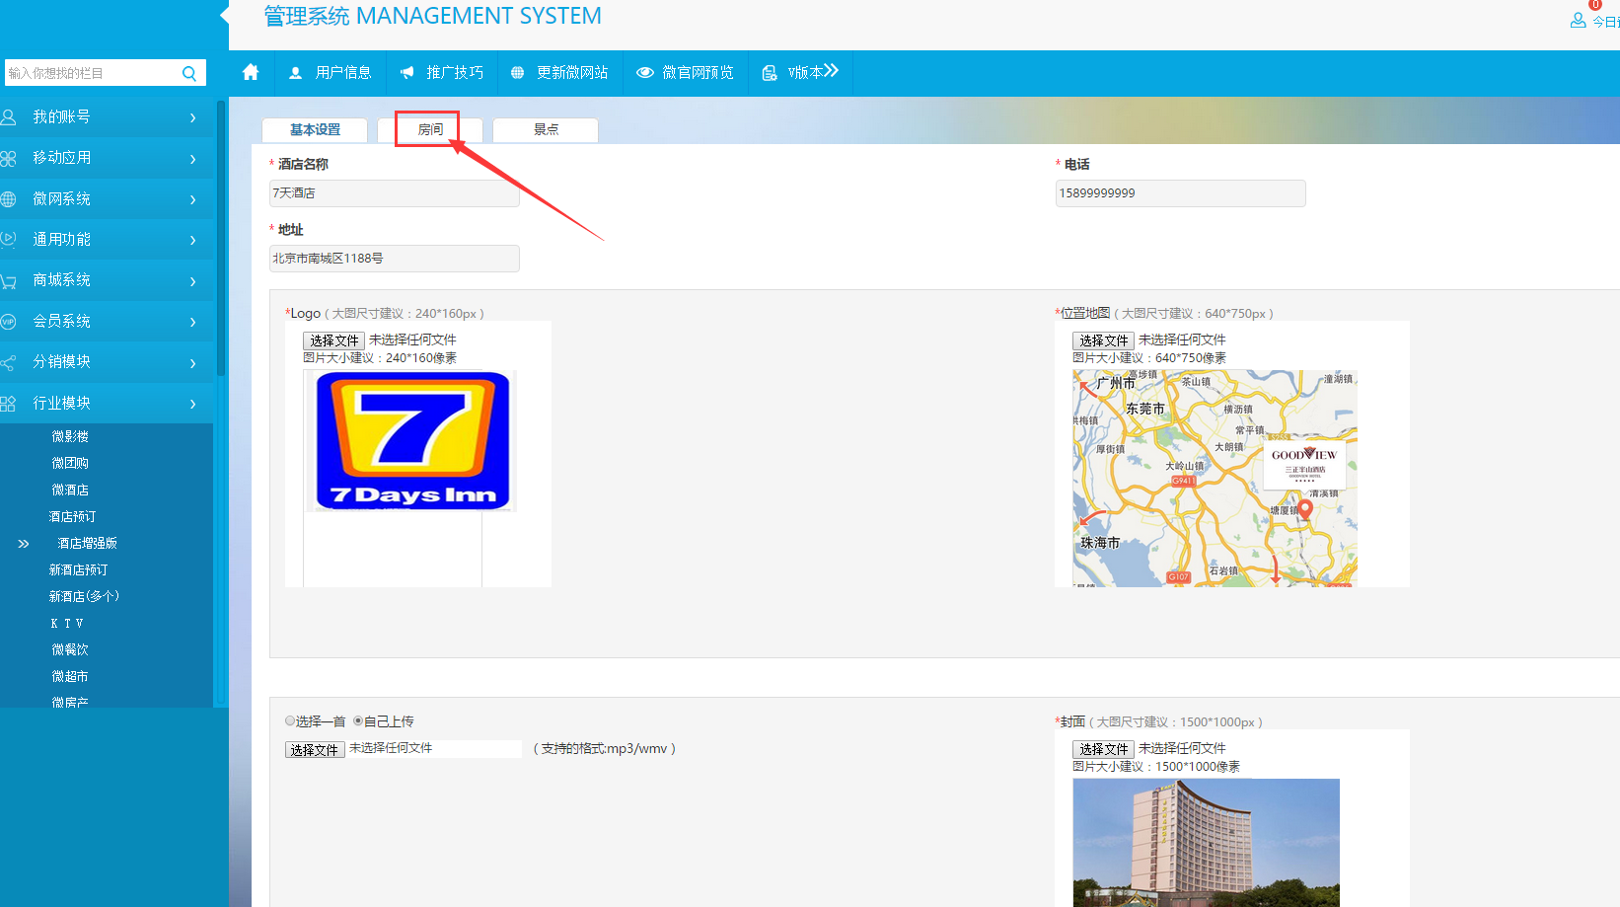
Task: Expand the 我的账号 sidebar menu
Action: point(107,117)
